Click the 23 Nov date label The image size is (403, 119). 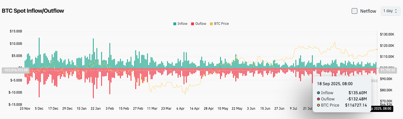click(x=25, y=108)
